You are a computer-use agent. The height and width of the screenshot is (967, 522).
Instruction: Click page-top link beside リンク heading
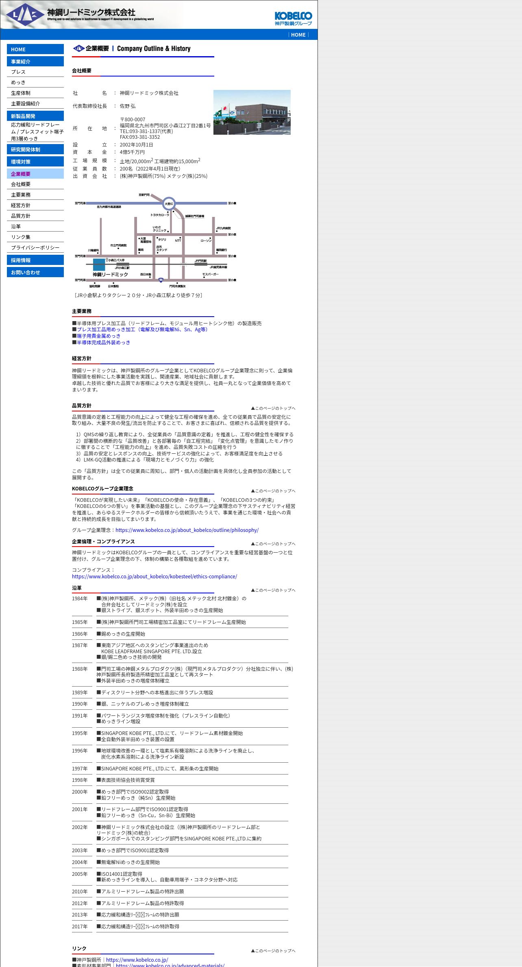point(273,951)
